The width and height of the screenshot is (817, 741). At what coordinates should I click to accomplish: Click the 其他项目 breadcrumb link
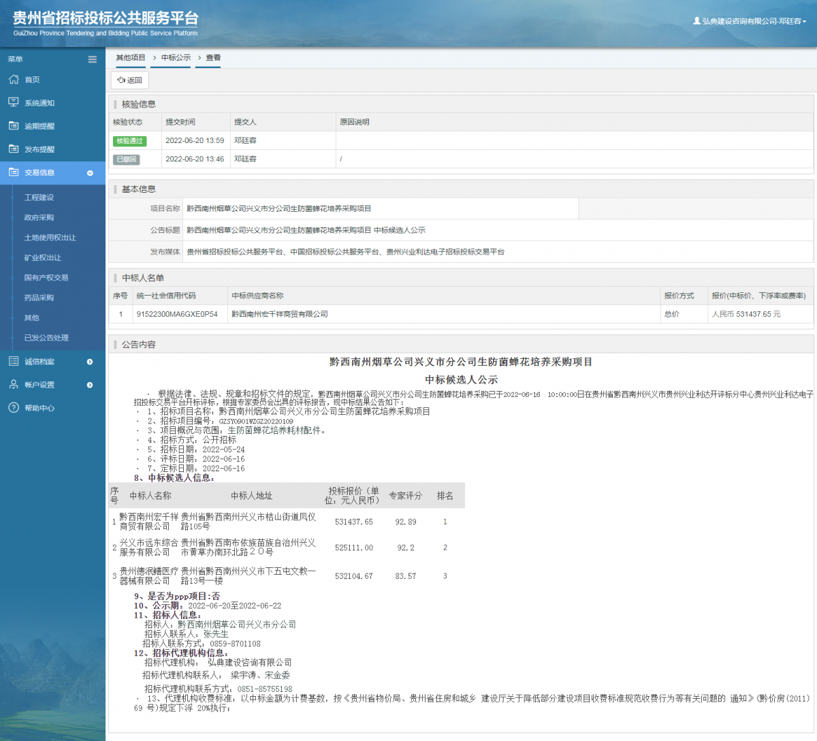click(x=131, y=58)
